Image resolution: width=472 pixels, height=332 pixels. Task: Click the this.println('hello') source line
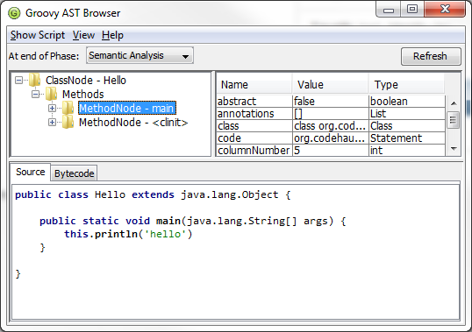coord(128,234)
